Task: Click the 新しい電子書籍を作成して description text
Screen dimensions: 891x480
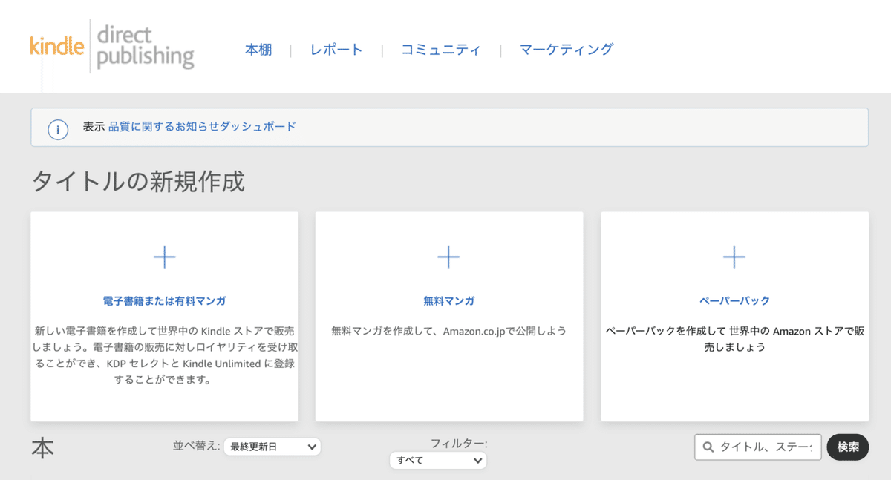Action: (x=164, y=355)
